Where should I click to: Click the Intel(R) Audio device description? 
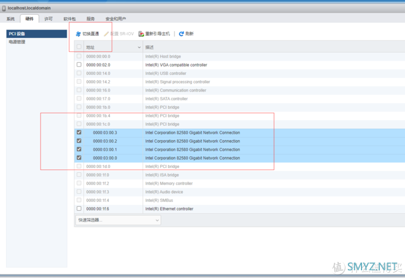(x=164, y=192)
